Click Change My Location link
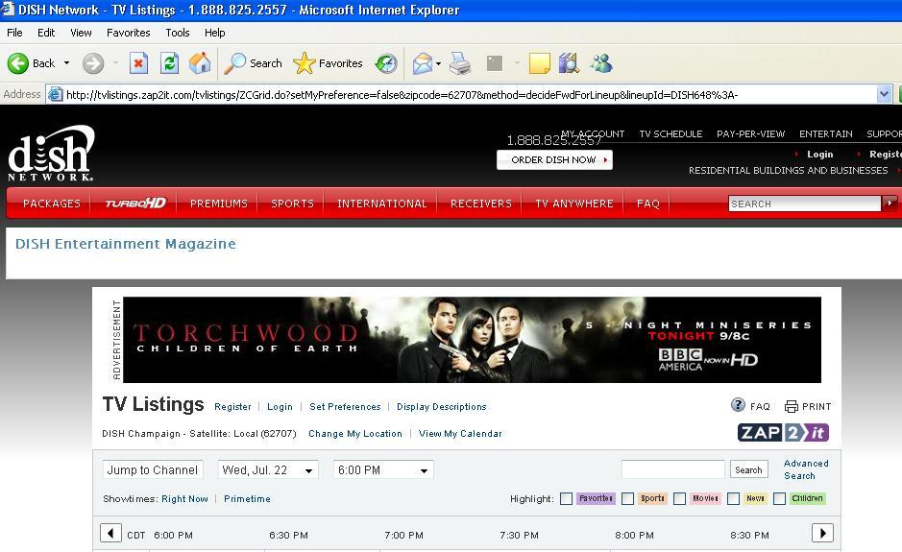Viewport: 902px width, 552px height. pyautogui.click(x=354, y=434)
